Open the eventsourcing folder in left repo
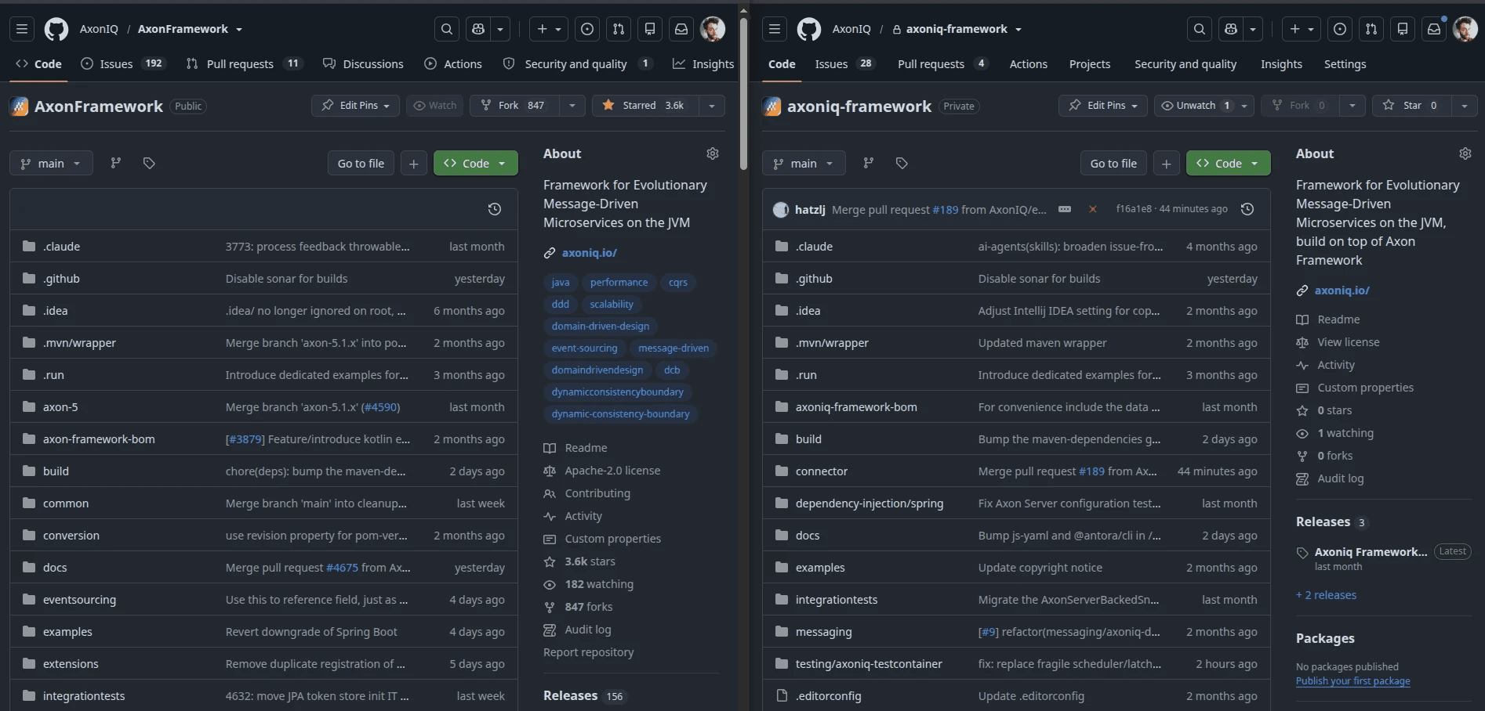 click(x=79, y=600)
